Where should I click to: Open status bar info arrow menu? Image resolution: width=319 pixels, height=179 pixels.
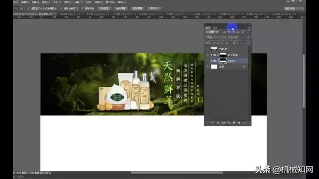[50, 173]
